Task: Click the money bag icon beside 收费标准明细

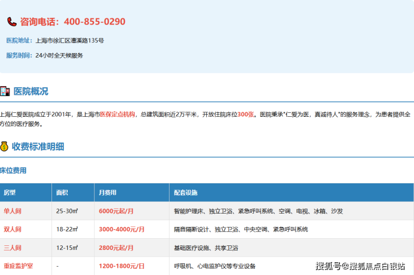Action: [x=4, y=146]
